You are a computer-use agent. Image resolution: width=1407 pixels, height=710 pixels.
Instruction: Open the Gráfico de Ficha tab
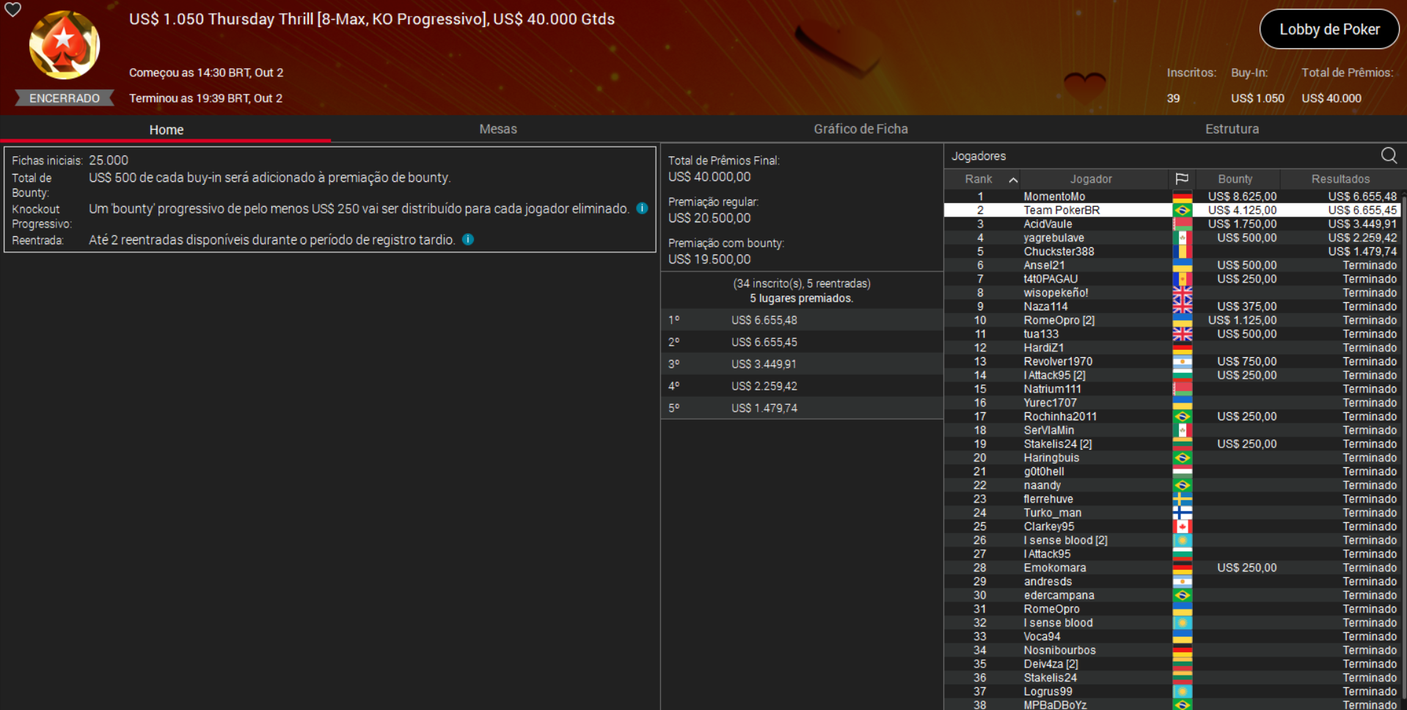pyautogui.click(x=860, y=129)
